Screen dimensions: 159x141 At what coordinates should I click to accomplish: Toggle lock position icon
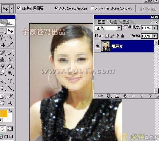117,36
